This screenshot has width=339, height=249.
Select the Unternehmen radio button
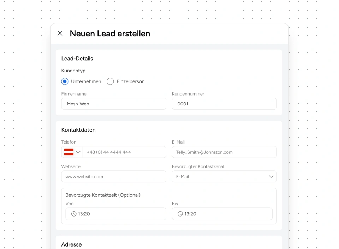click(x=65, y=81)
